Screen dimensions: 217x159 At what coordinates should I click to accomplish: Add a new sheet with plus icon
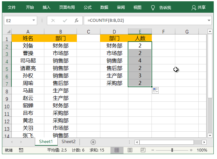point(93,142)
